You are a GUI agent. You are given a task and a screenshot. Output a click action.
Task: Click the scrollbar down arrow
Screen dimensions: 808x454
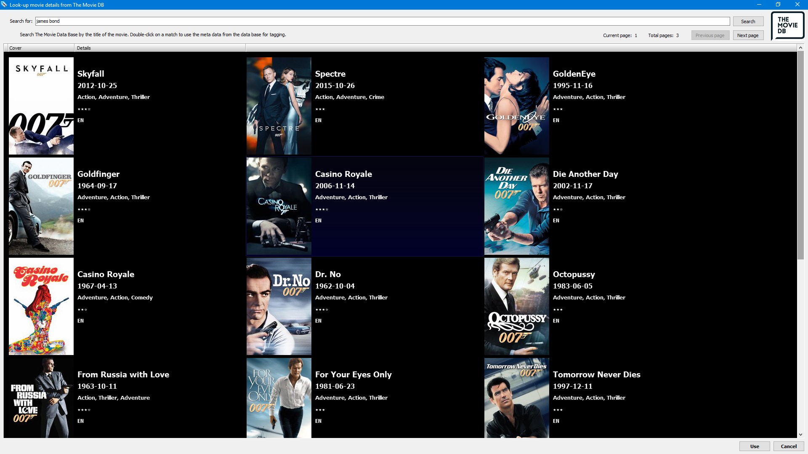point(800,435)
